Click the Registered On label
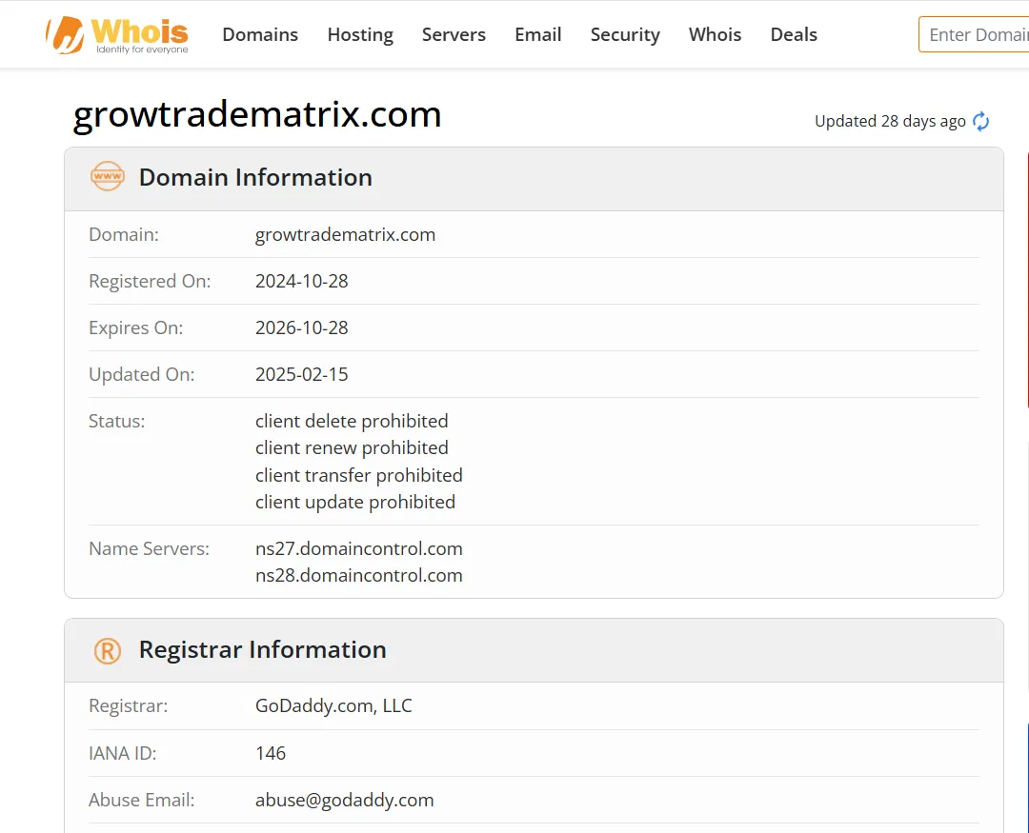Screen dimensions: 1029x833 tap(150, 282)
